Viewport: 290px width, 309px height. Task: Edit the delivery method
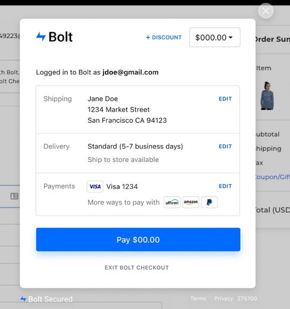tap(225, 146)
